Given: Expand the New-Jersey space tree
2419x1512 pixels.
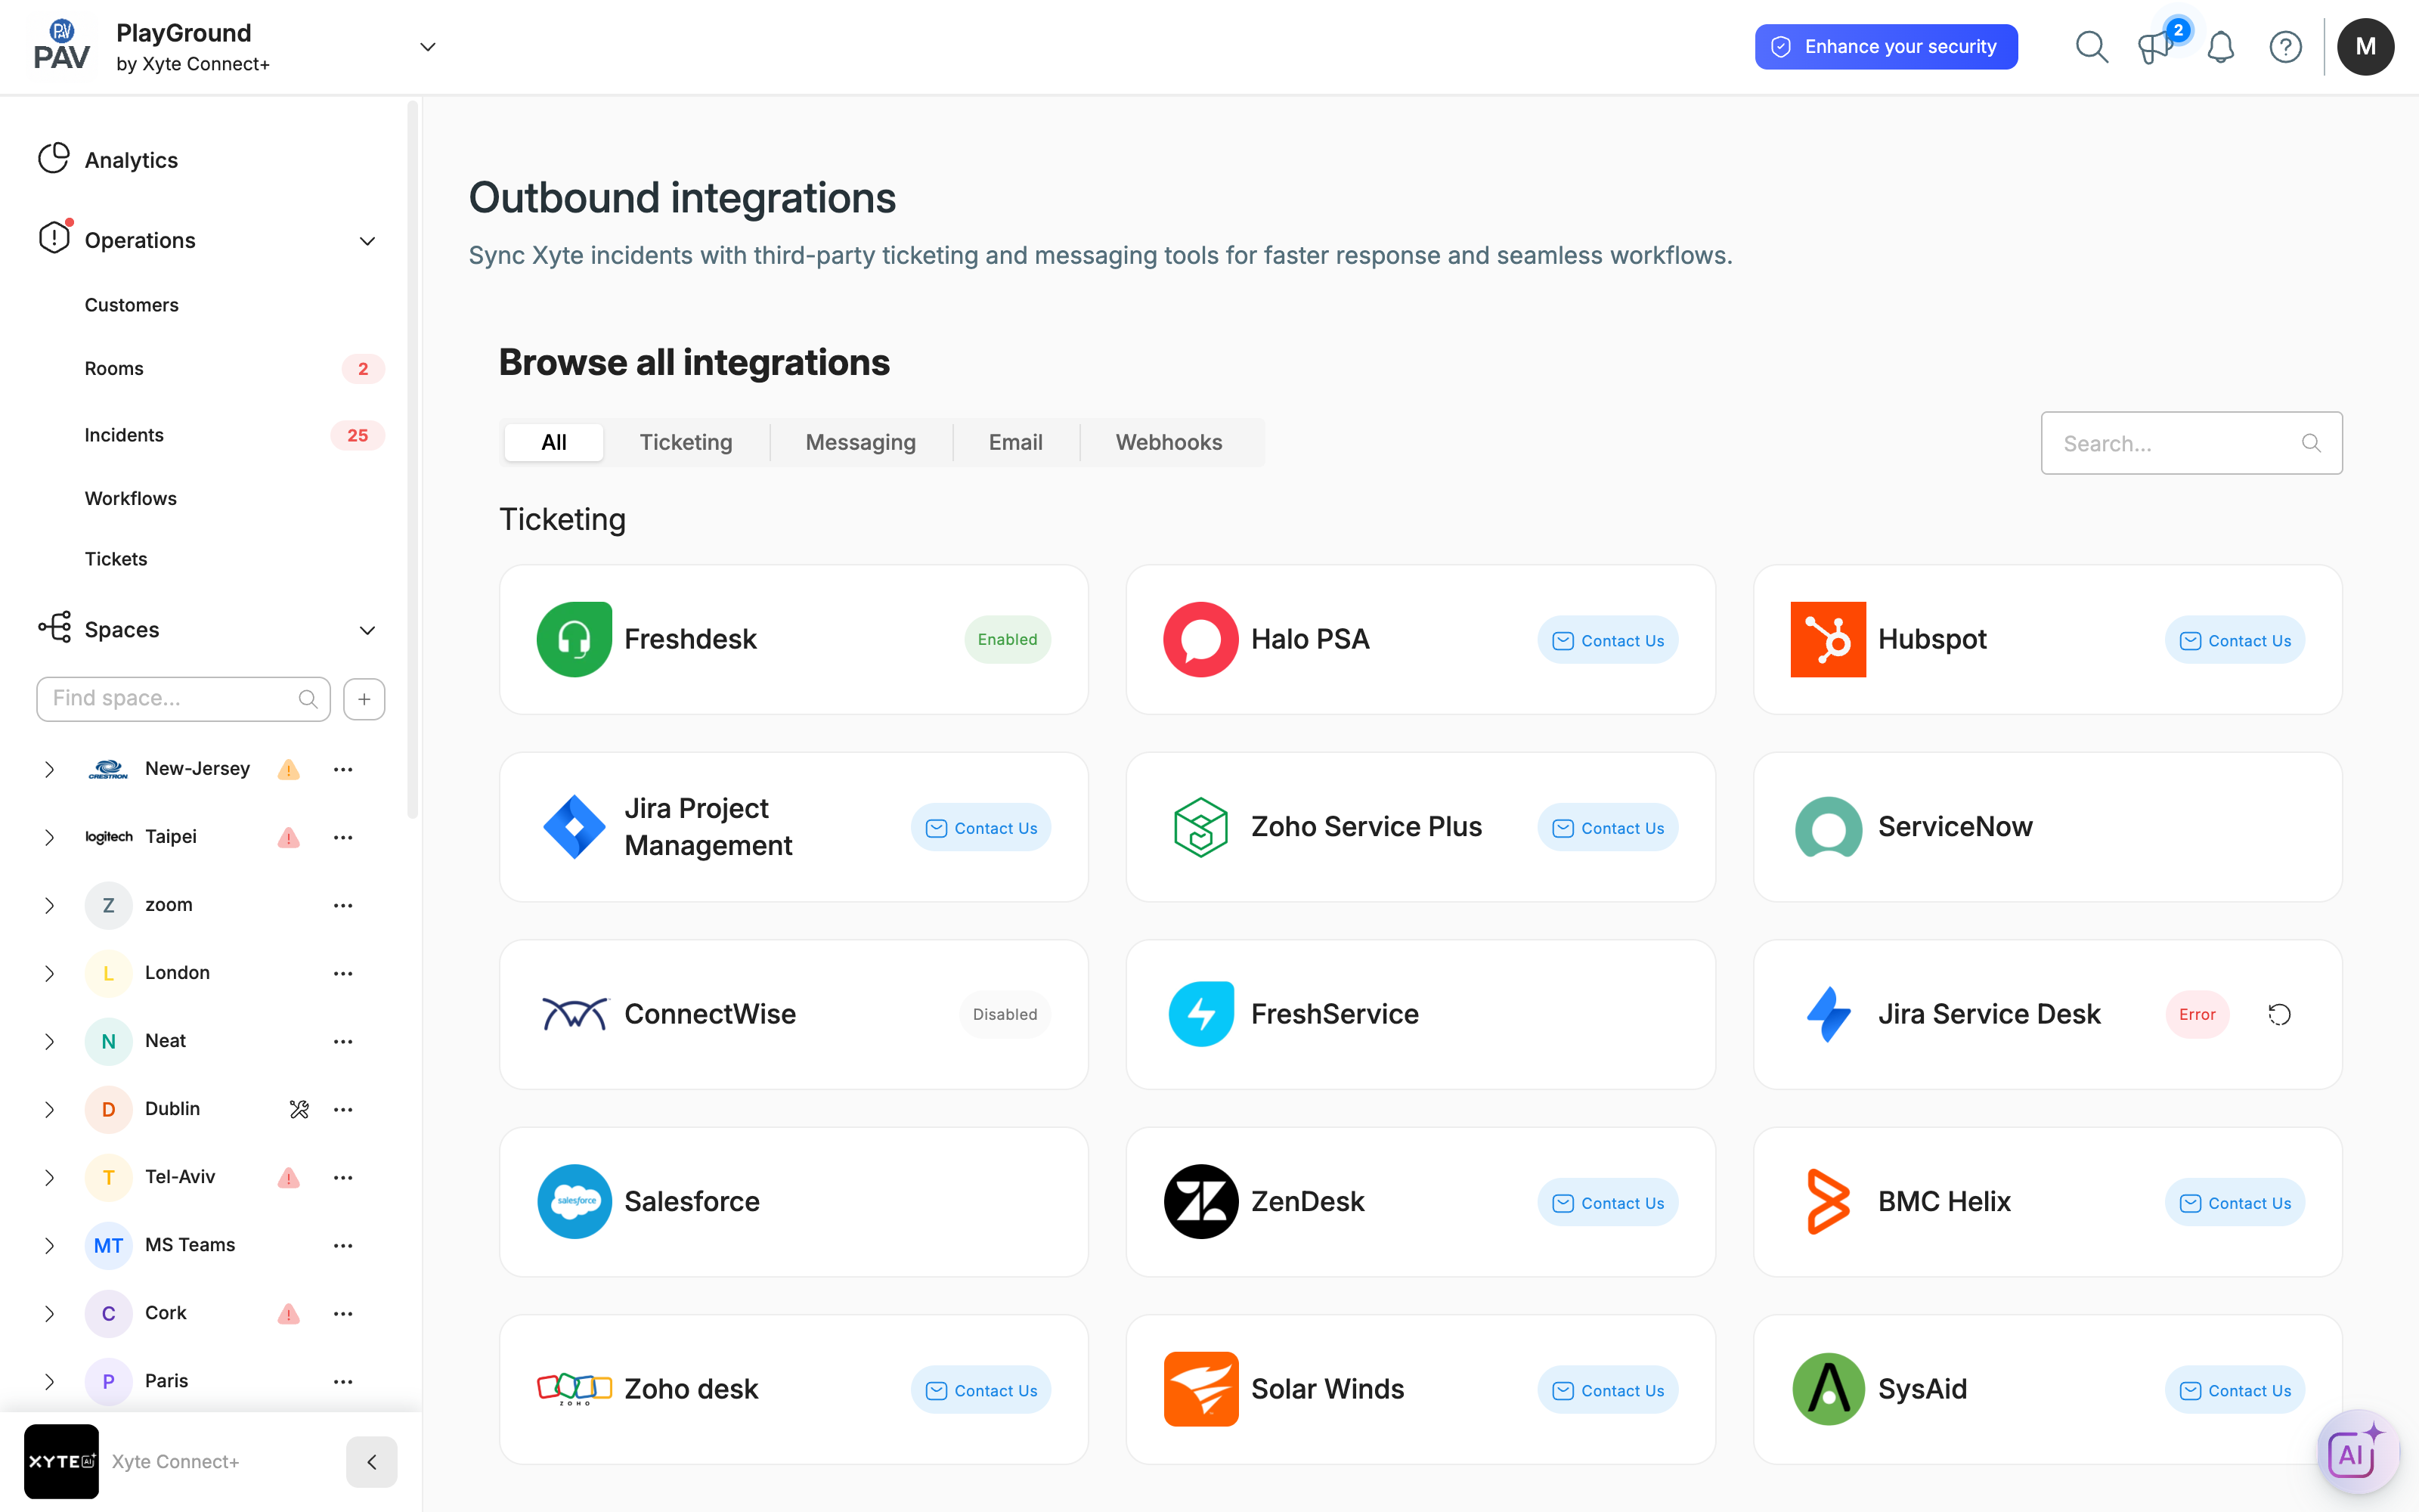Looking at the screenshot, I should (x=49, y=769).
